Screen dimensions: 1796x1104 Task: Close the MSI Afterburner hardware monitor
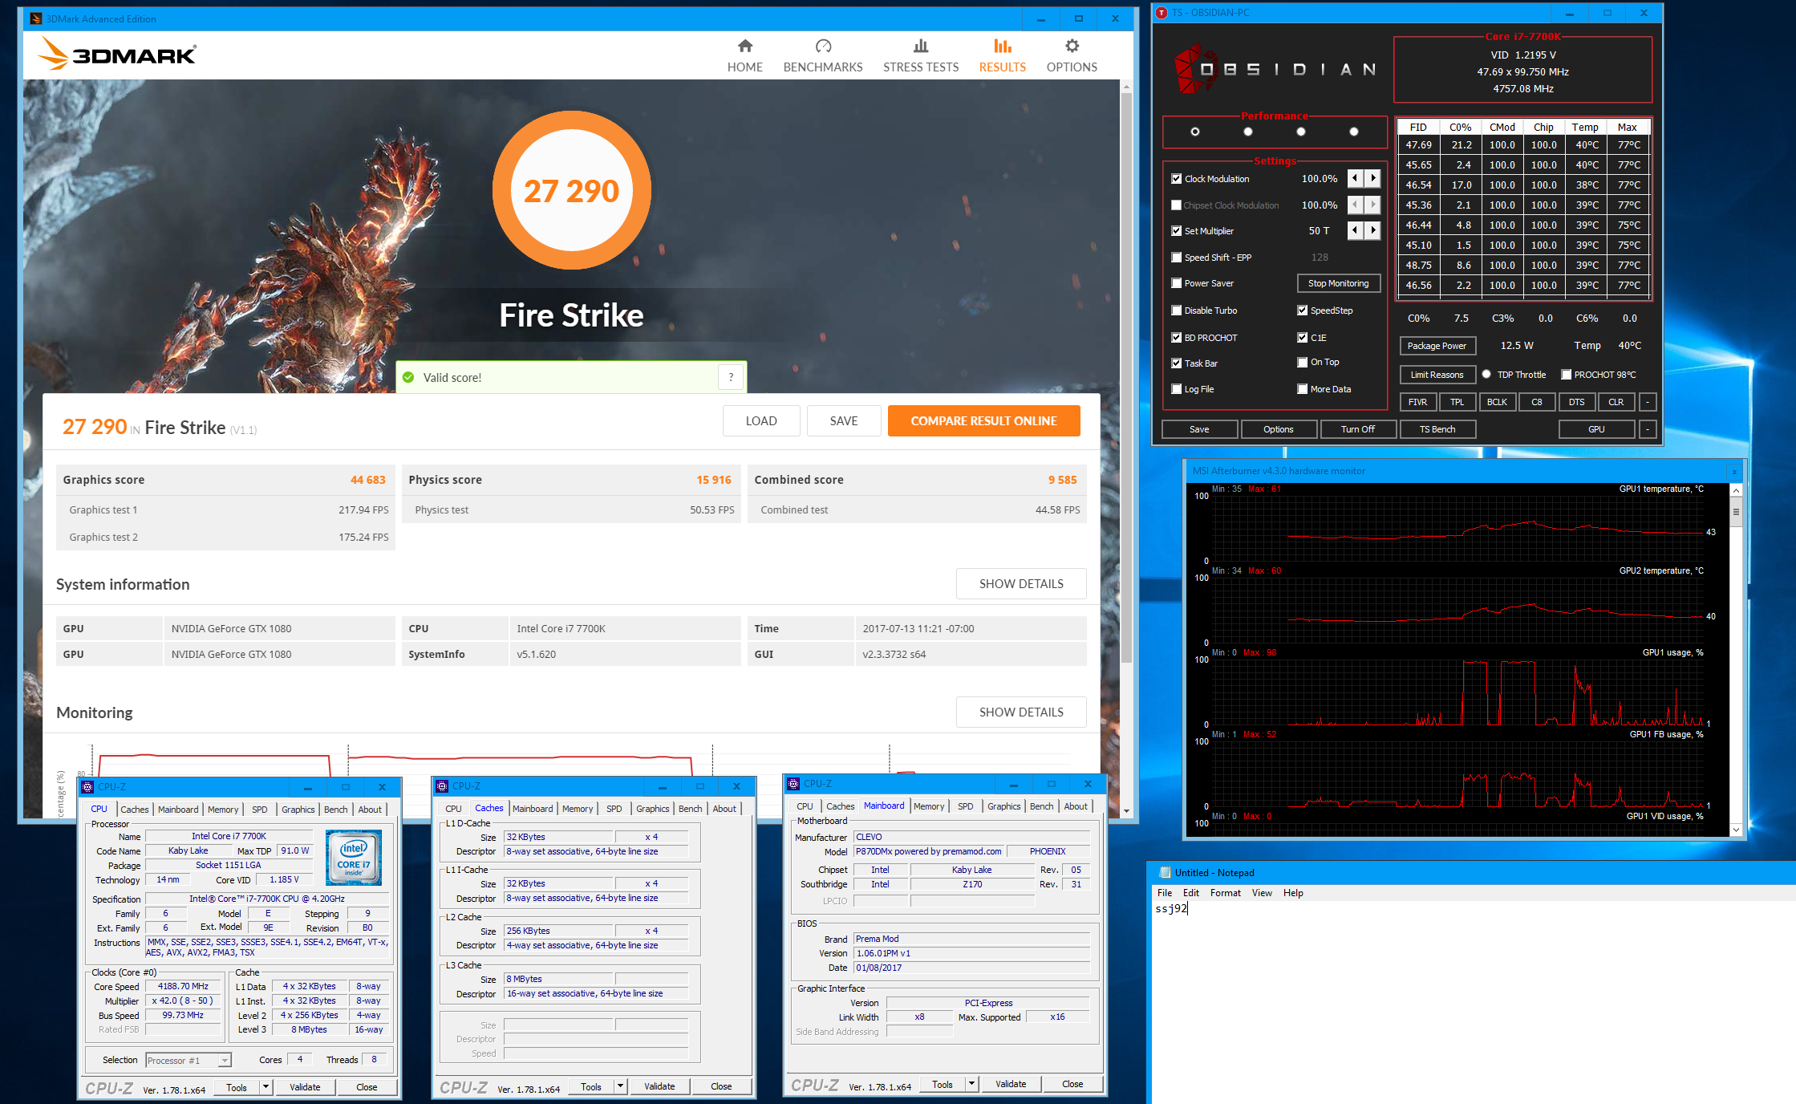coord(1734,471)
